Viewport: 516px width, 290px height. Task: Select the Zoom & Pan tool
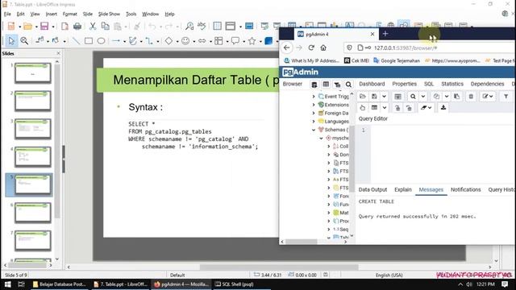[x=24, y=41]
